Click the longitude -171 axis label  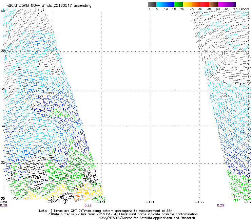[x=150, y=202]
